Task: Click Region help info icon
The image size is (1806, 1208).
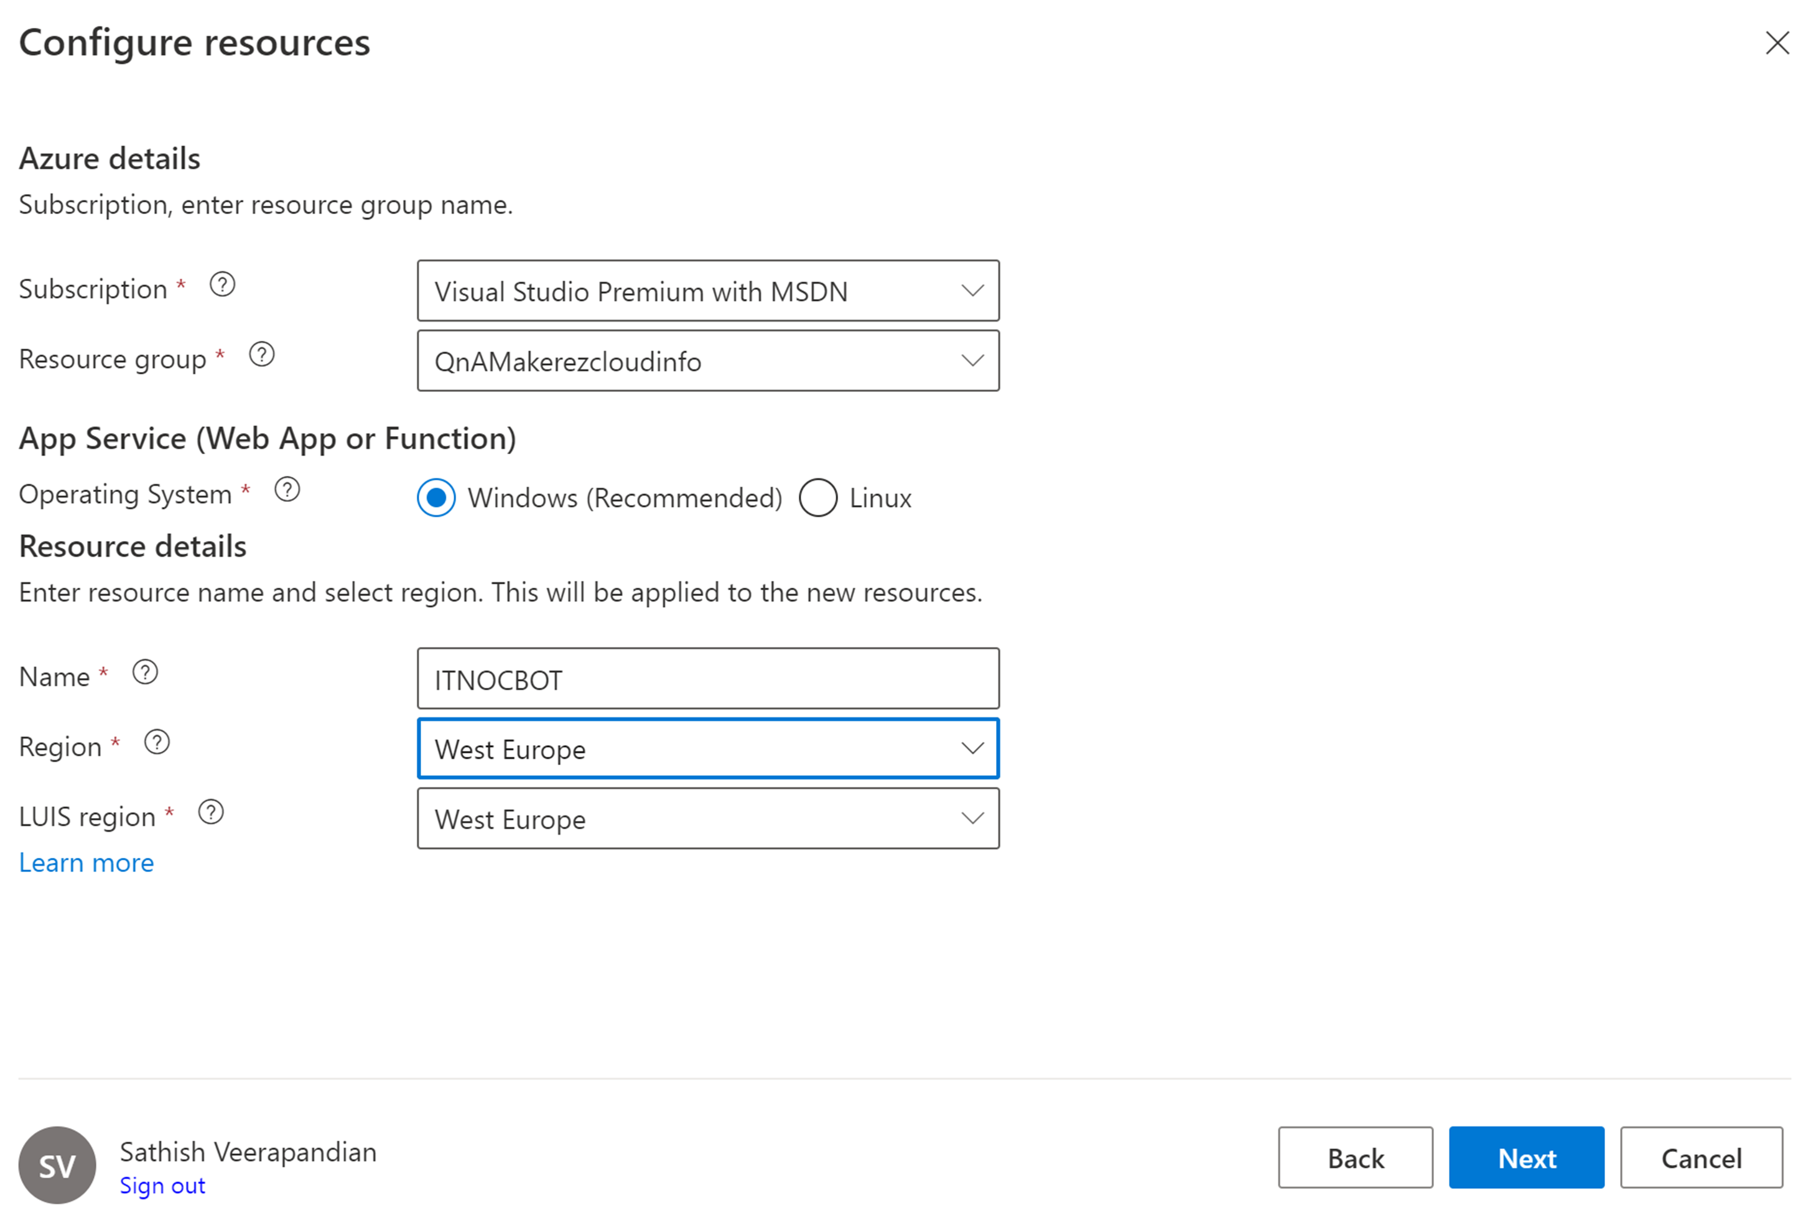Action: (x=157, y=743)
